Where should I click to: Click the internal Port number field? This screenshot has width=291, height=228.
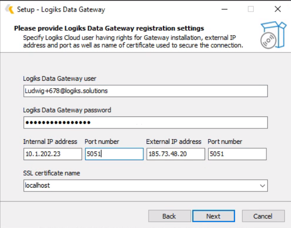click(114, 154)
